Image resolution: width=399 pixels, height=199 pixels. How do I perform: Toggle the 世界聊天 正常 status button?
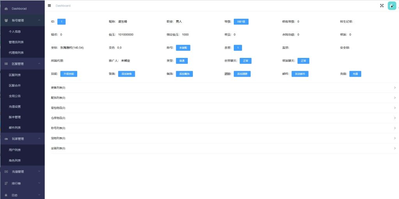click(245, 61)
